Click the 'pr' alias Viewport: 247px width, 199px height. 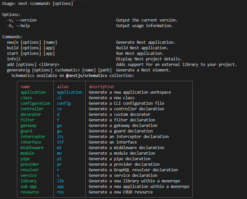(x=59, y=164)
